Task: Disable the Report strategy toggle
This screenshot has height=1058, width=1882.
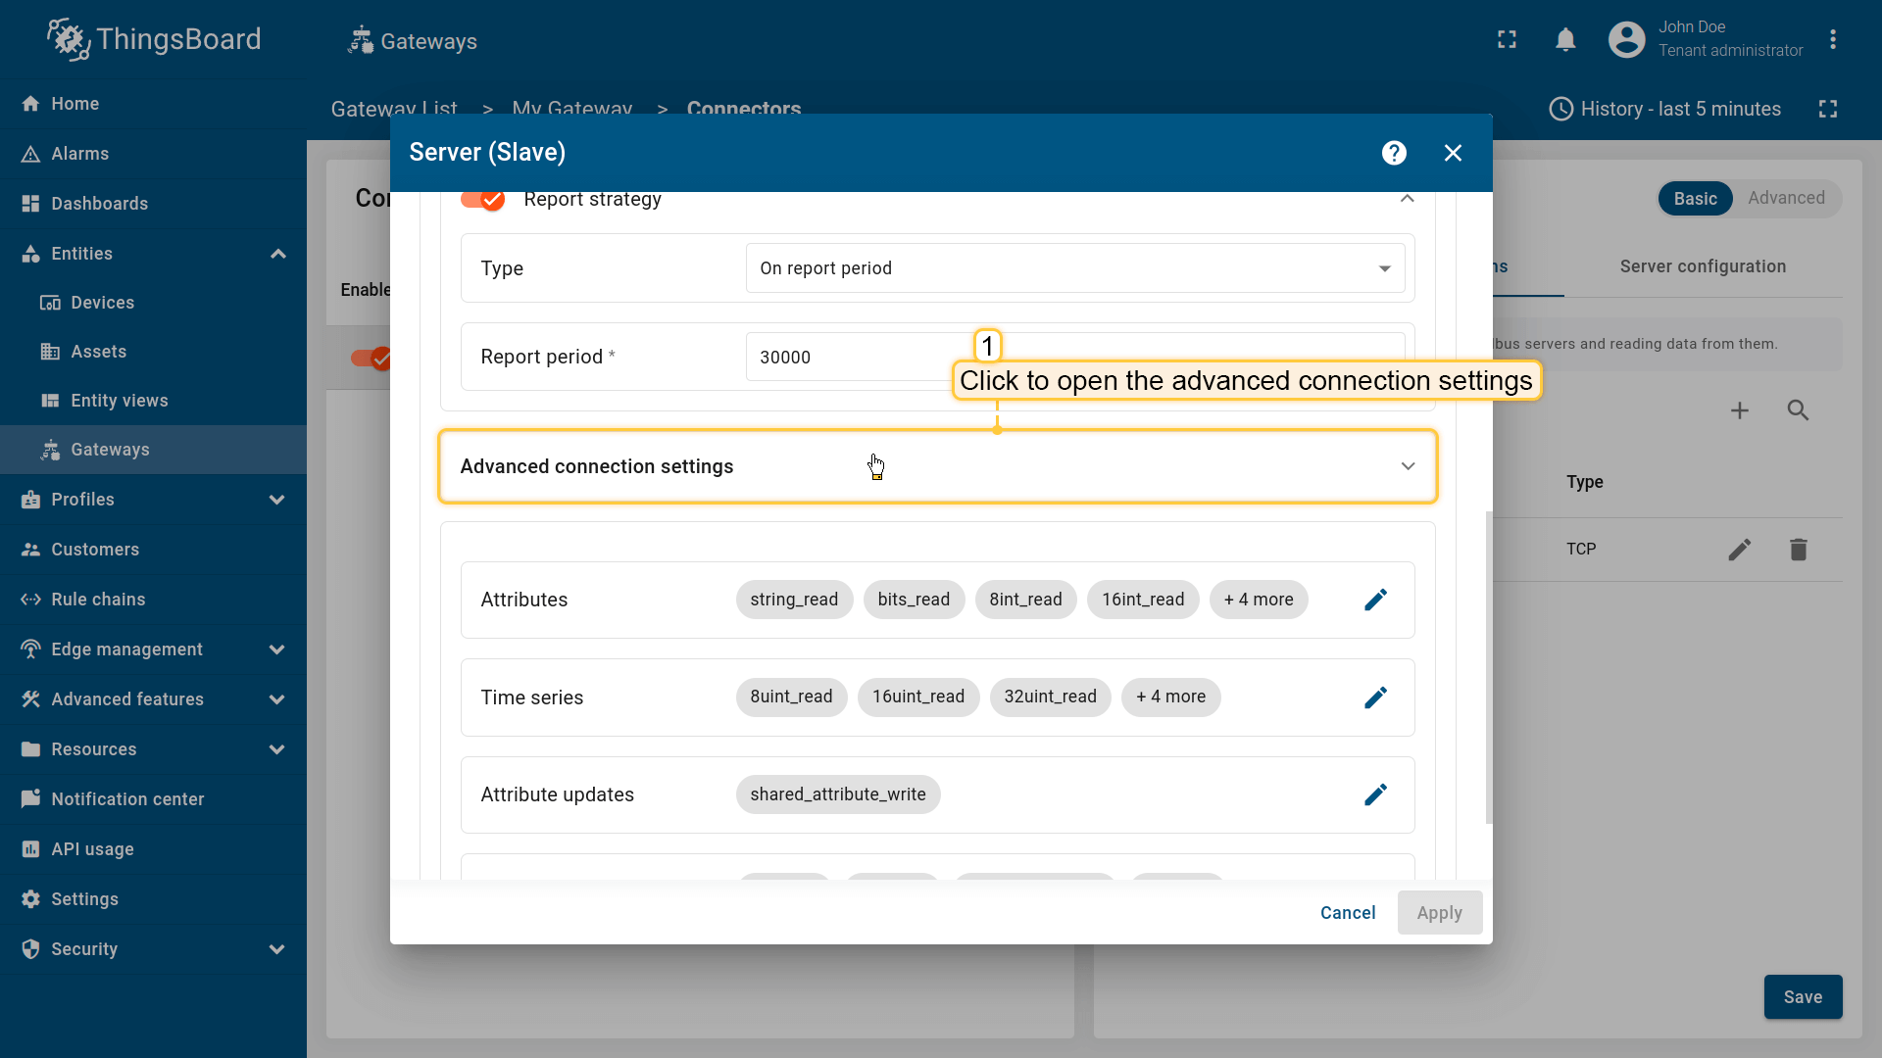Action: tap(483, 200)
